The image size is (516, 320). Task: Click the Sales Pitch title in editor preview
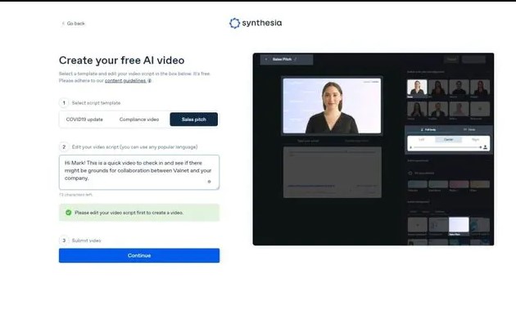click(282, 59)
